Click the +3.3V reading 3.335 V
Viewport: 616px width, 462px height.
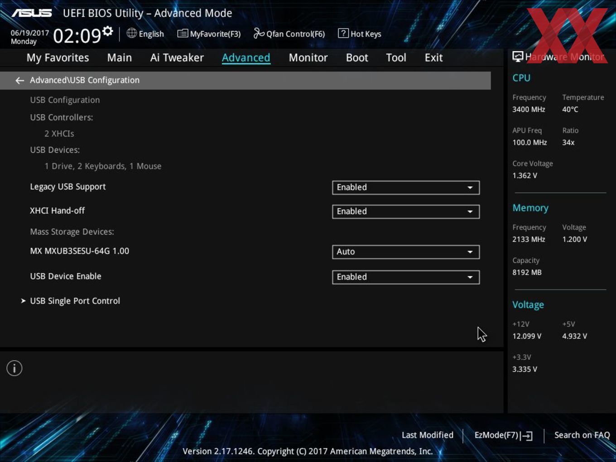pos(525,369)
